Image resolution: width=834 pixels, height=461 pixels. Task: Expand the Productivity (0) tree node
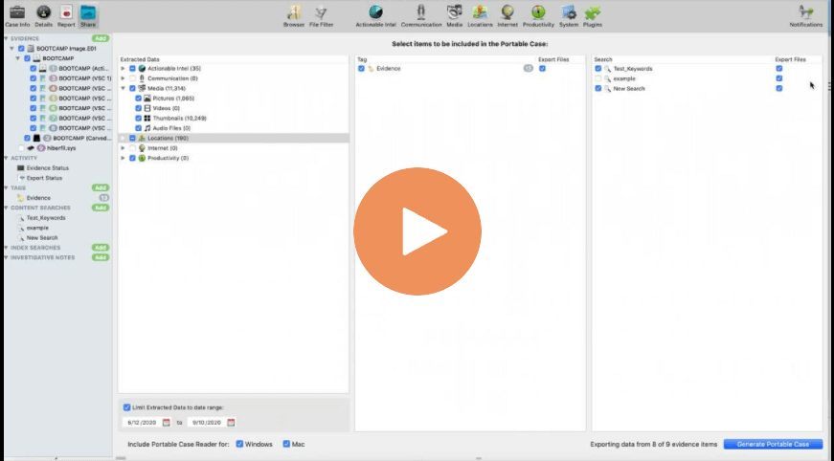point(123,158)
